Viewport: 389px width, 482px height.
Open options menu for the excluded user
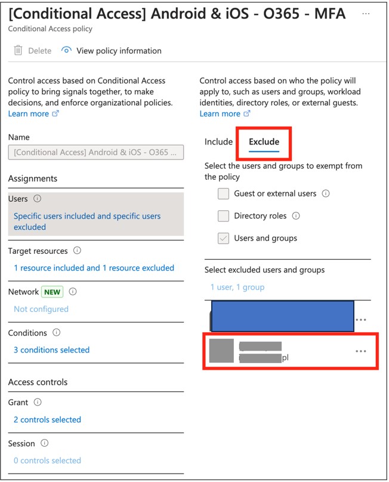point(361,351)
